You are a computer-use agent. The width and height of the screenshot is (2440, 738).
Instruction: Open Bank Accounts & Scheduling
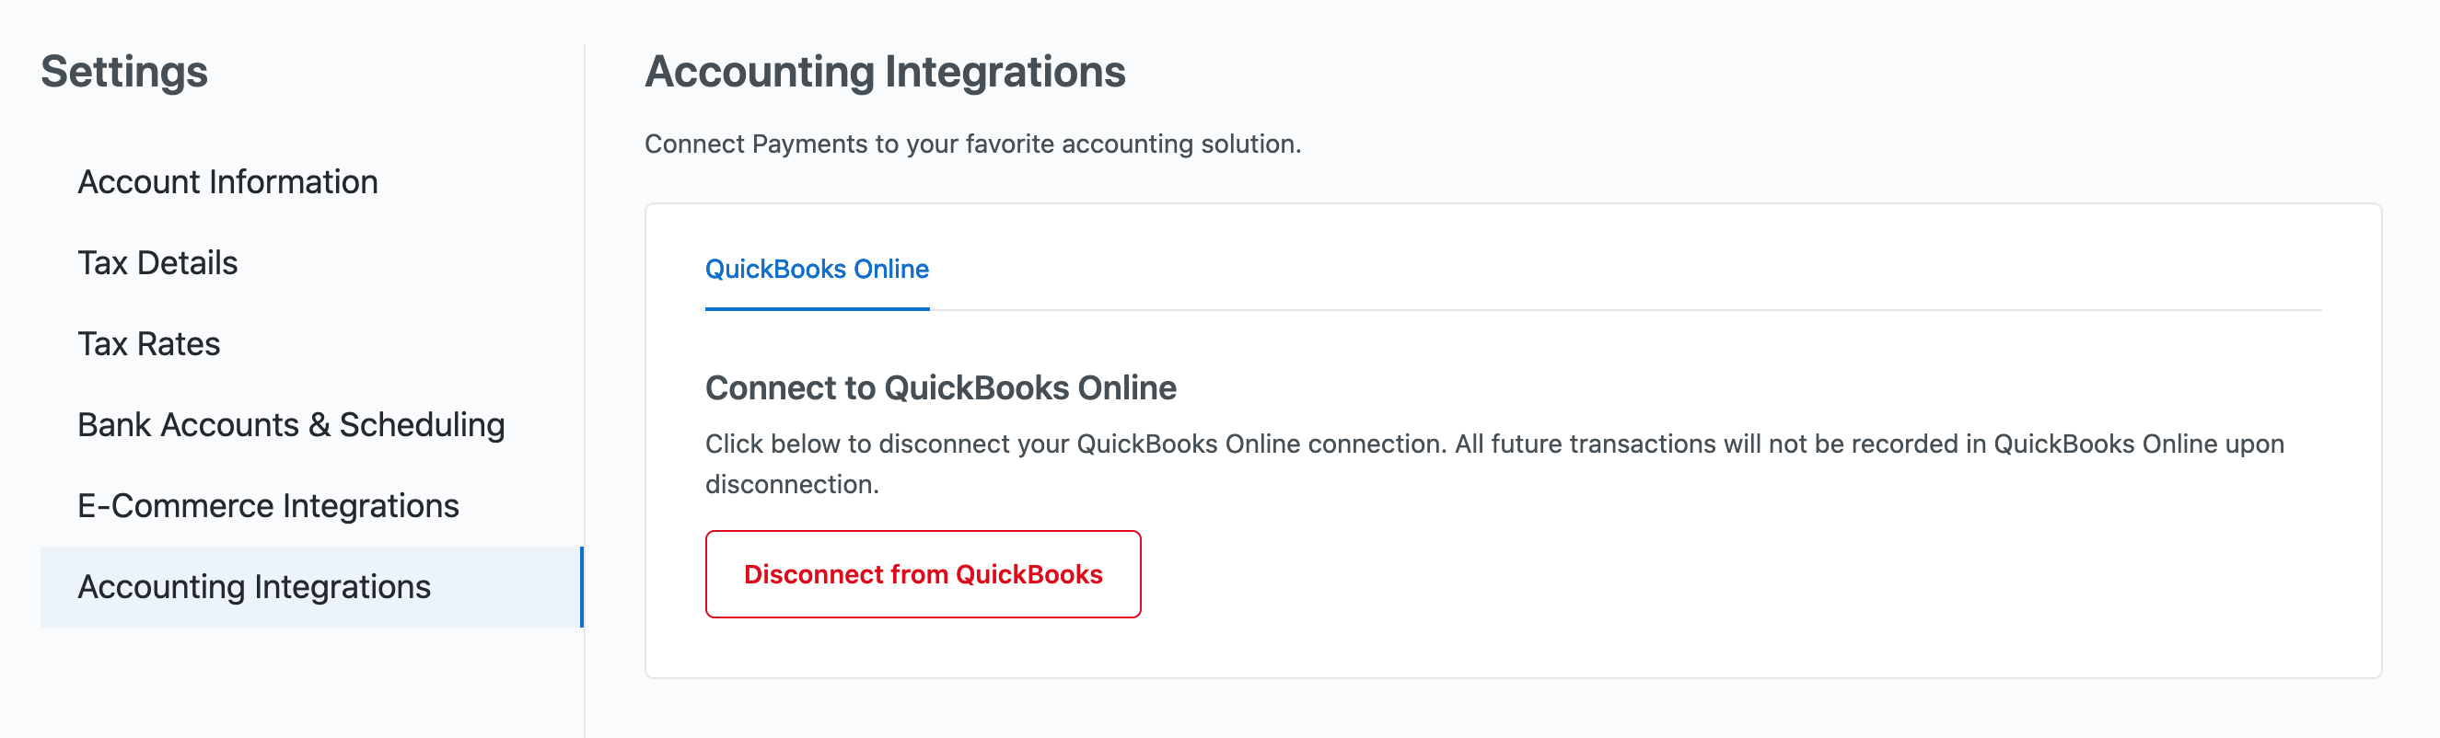click(x=291, y=425)
